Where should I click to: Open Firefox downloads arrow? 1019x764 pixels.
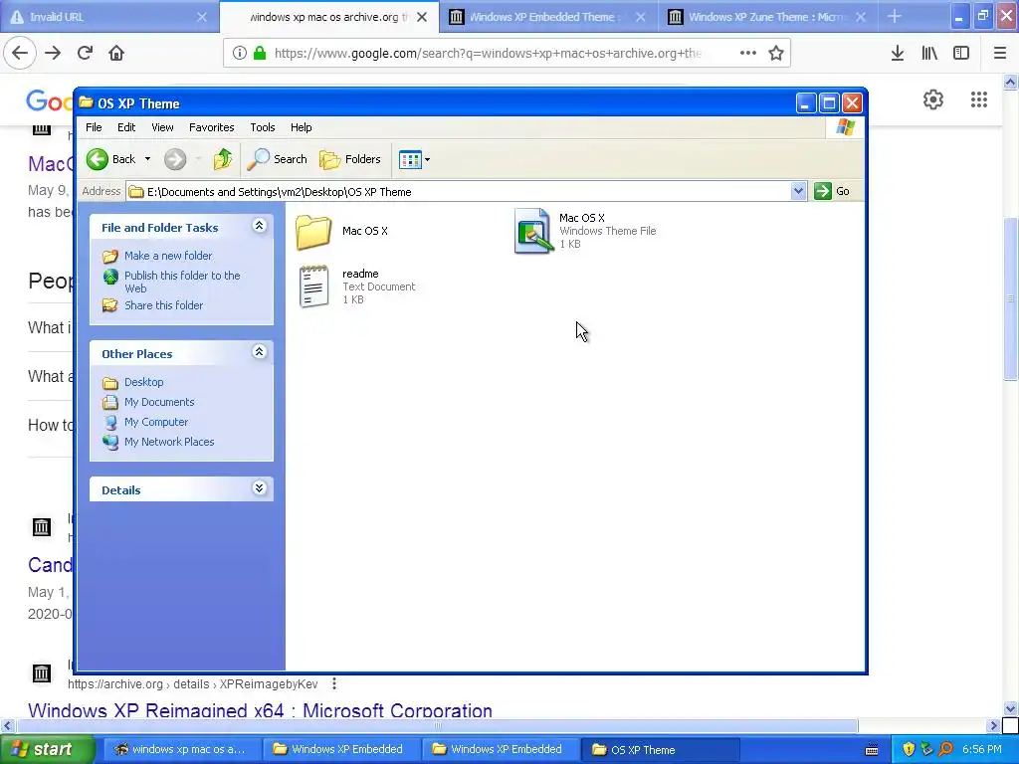click(x=898, y=54)
